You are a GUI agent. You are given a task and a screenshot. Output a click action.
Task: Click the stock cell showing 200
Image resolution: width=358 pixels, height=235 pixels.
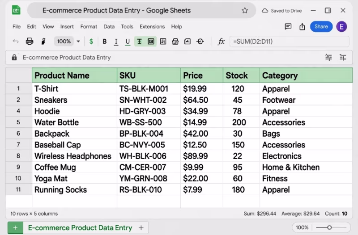241,122
